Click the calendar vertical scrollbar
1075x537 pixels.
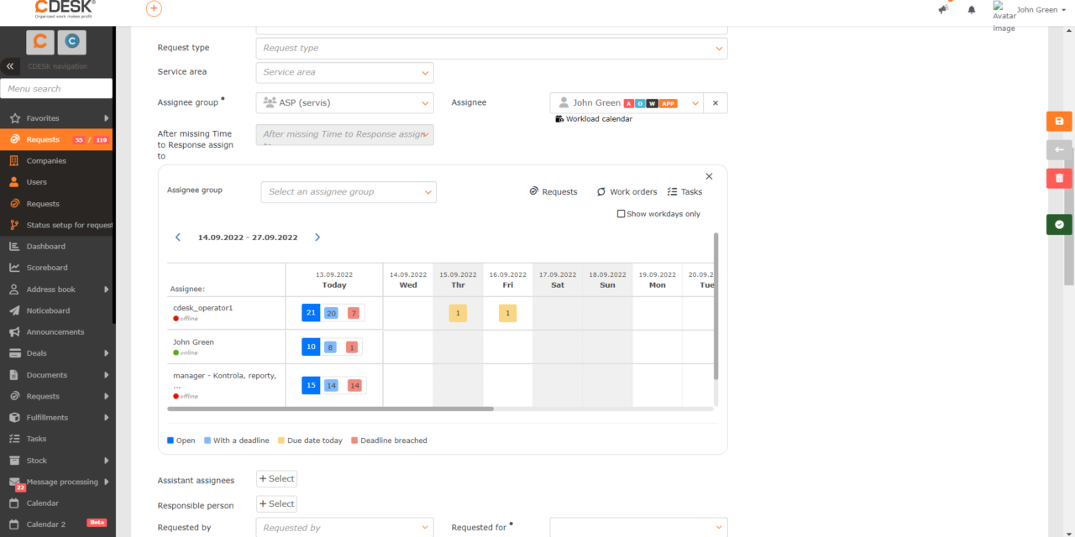pyautogui.click(x=716, y=306)
